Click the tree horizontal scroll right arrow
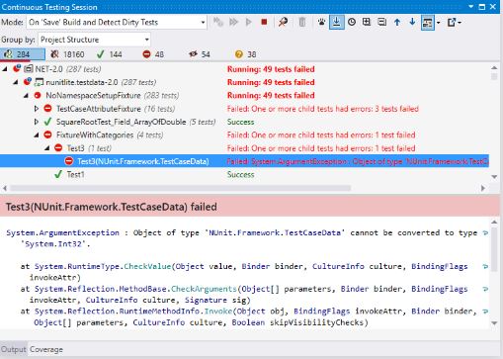 [483, 188]
